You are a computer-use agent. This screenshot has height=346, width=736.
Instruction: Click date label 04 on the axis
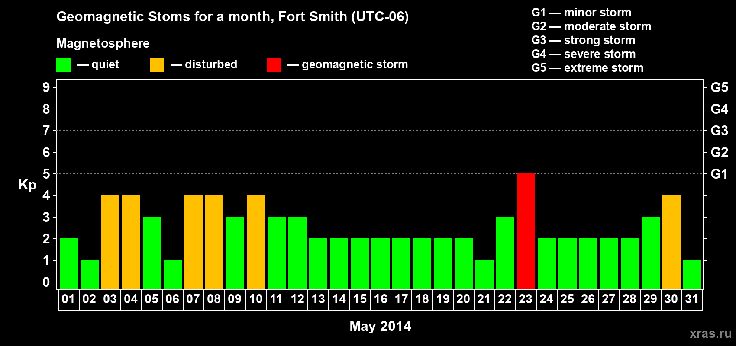131,299
